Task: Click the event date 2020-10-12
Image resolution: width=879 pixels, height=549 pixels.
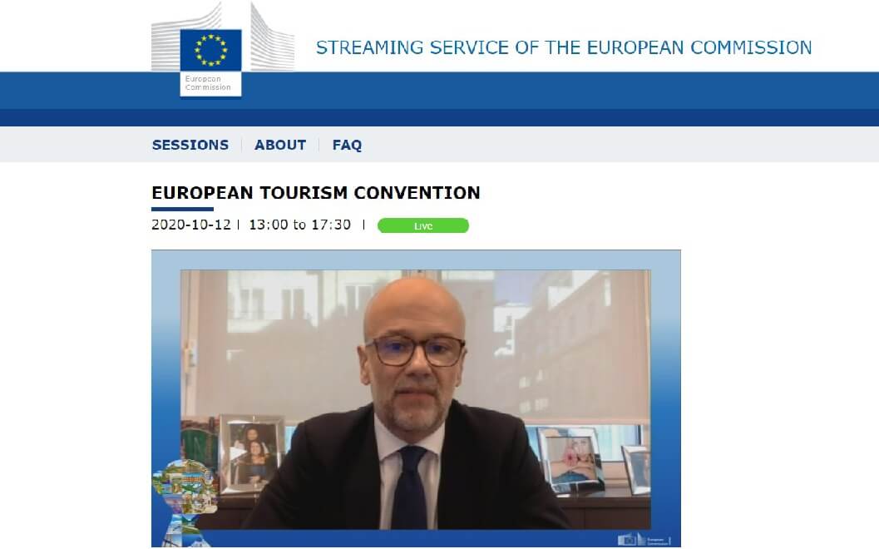Action: pos(191,225)
